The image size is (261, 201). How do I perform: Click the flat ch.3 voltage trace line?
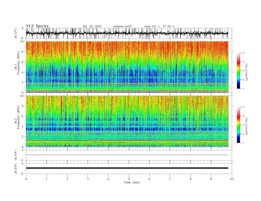tap(127, 155)
